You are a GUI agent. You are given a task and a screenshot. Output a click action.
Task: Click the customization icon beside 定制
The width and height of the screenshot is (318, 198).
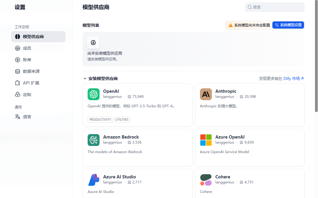[x=18, y=95]
